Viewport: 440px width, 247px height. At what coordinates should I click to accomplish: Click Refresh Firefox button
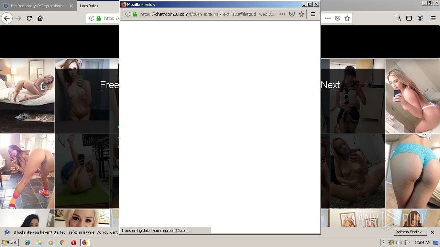click(x=410, y=232)
